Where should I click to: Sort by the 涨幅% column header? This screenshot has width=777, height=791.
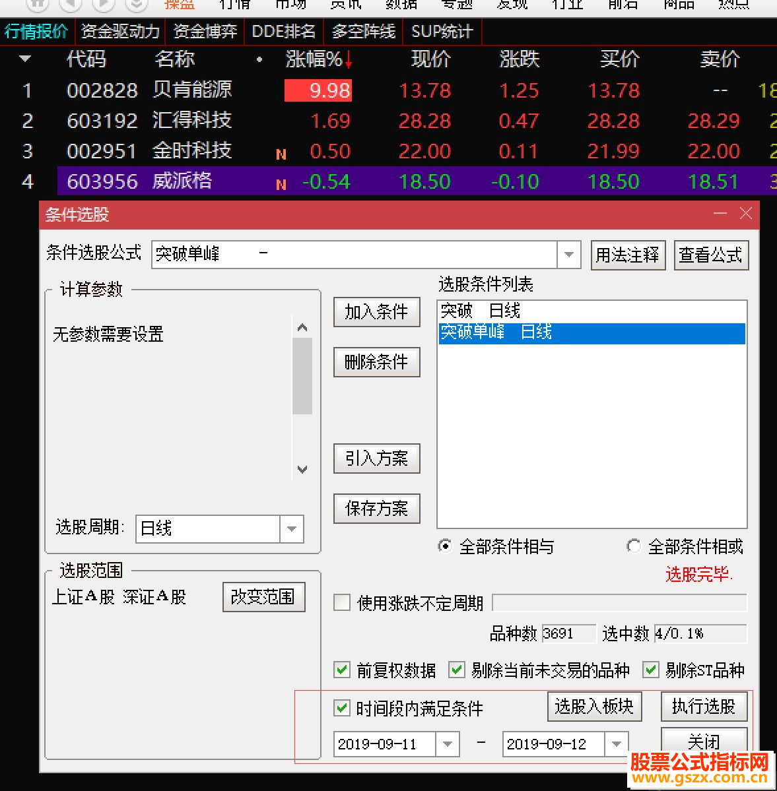tap(318, 59)
